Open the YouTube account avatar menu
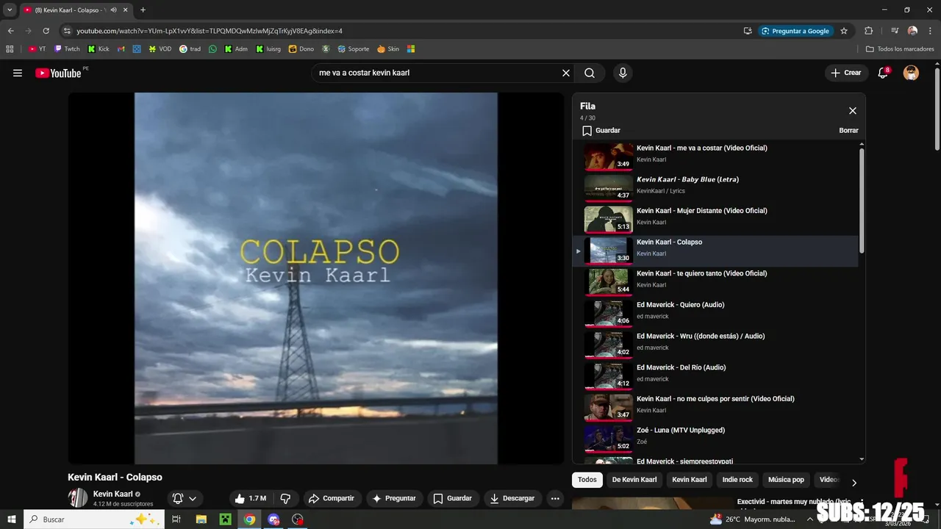 [x=911, y=73]
